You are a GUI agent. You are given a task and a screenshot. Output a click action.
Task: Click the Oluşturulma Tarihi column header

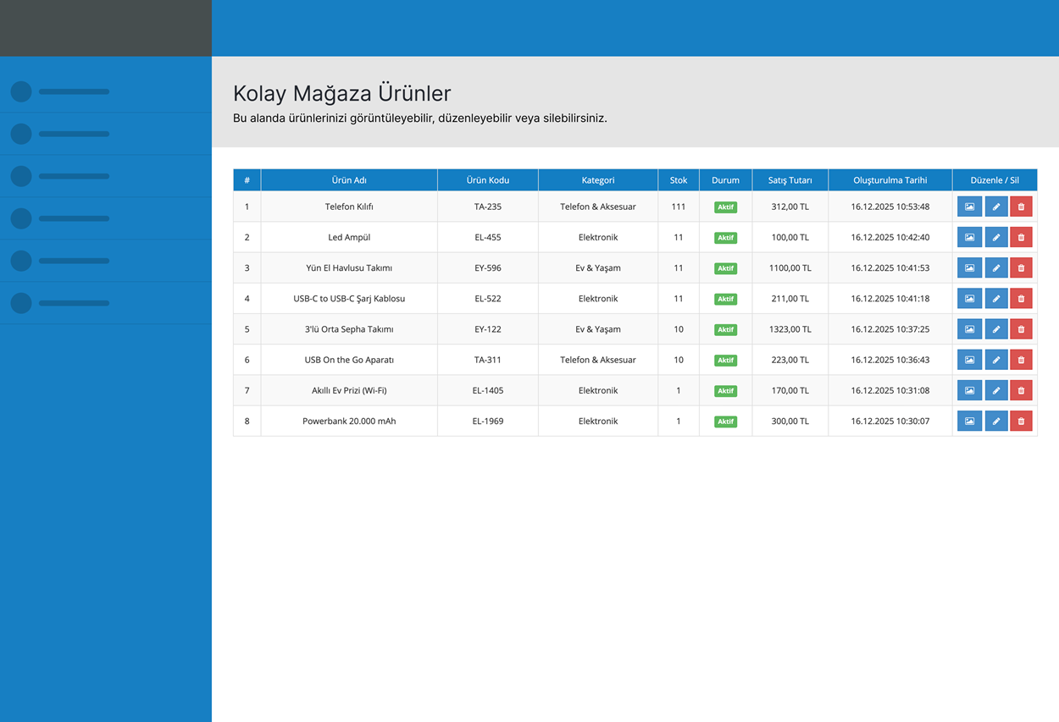tap(890, 180)
